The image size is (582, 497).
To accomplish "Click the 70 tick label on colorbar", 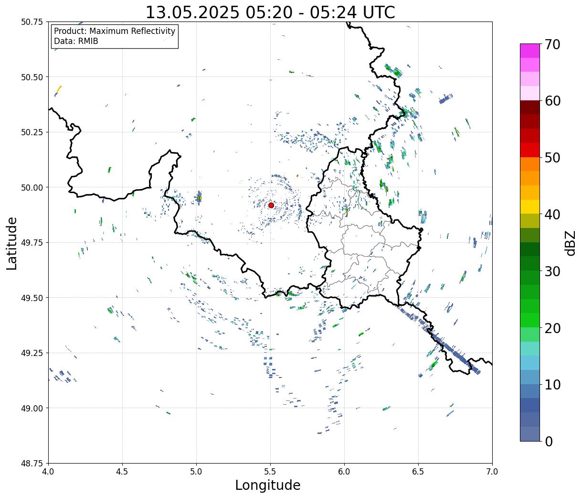I will (x=552, y=44).
